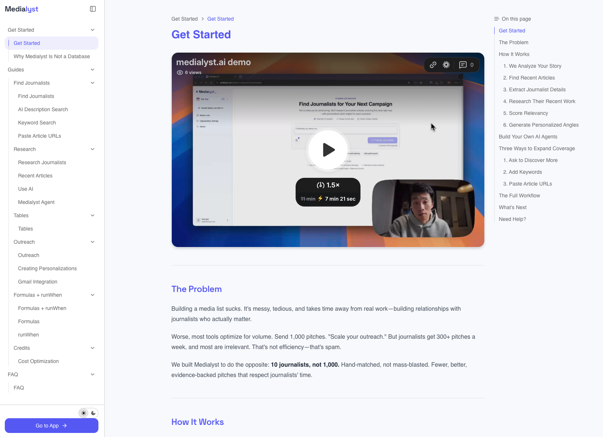
Task: Click the Go to App button
Action: click(x=52, y=426)
